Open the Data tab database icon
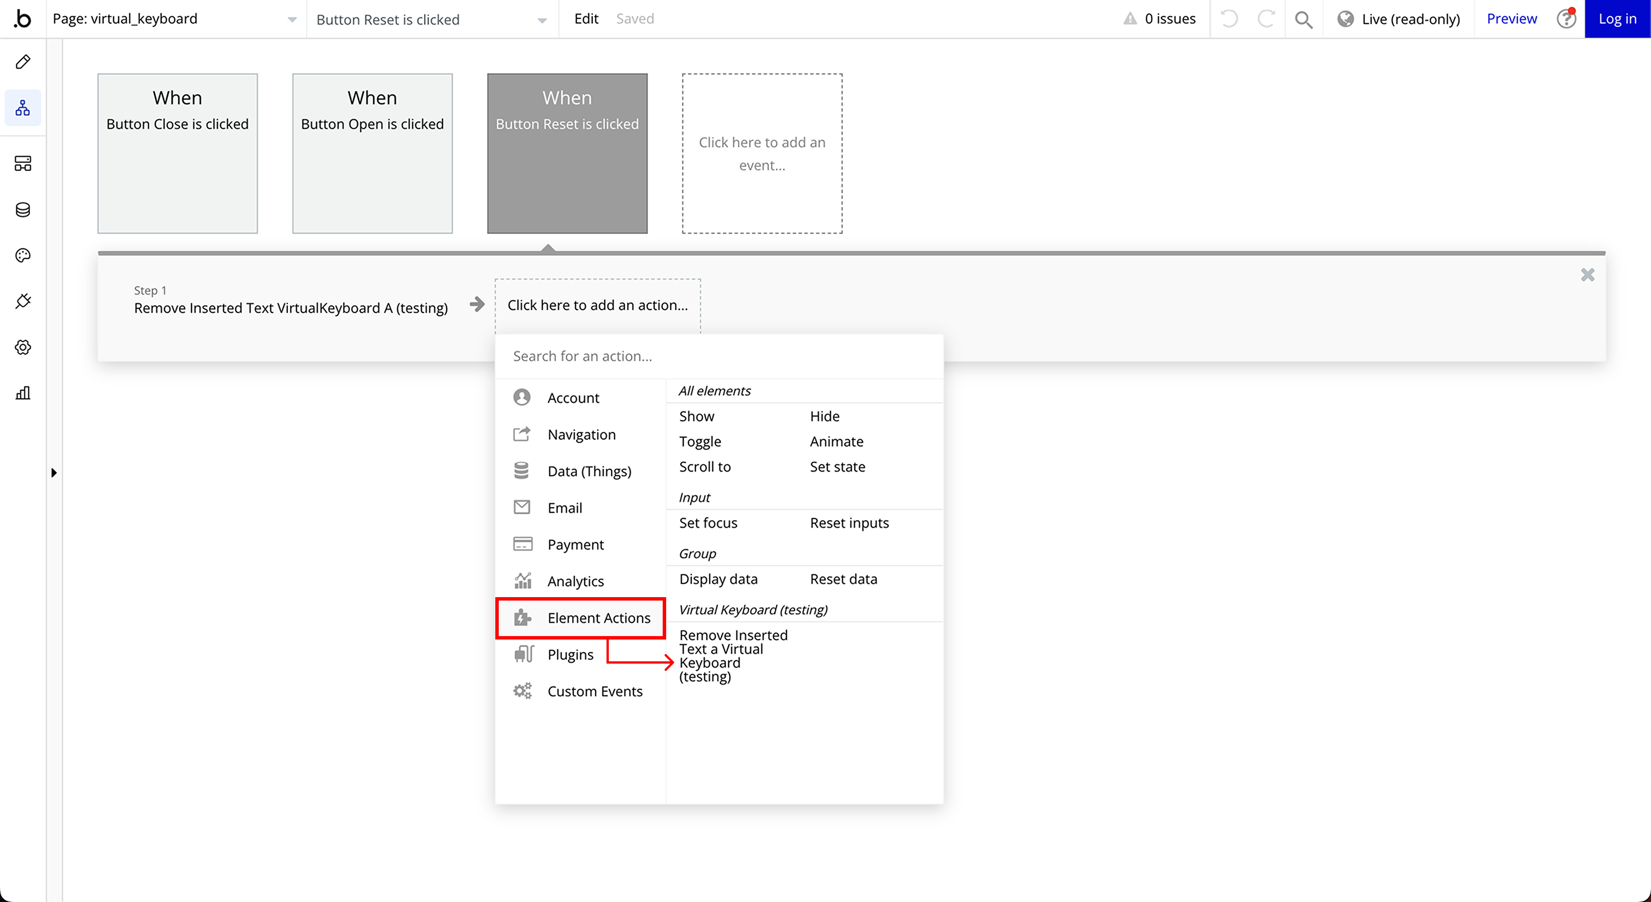The width and height of the screenshot is (1651, 902). tap(23, 209)
